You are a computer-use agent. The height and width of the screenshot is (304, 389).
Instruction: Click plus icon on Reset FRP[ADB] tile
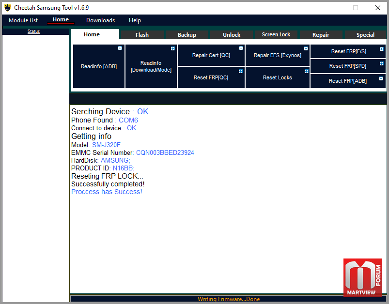[381, 78]
